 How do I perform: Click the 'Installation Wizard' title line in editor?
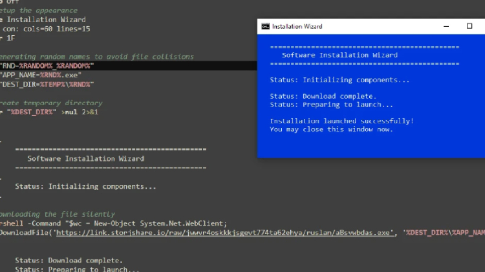coord(43,19)
